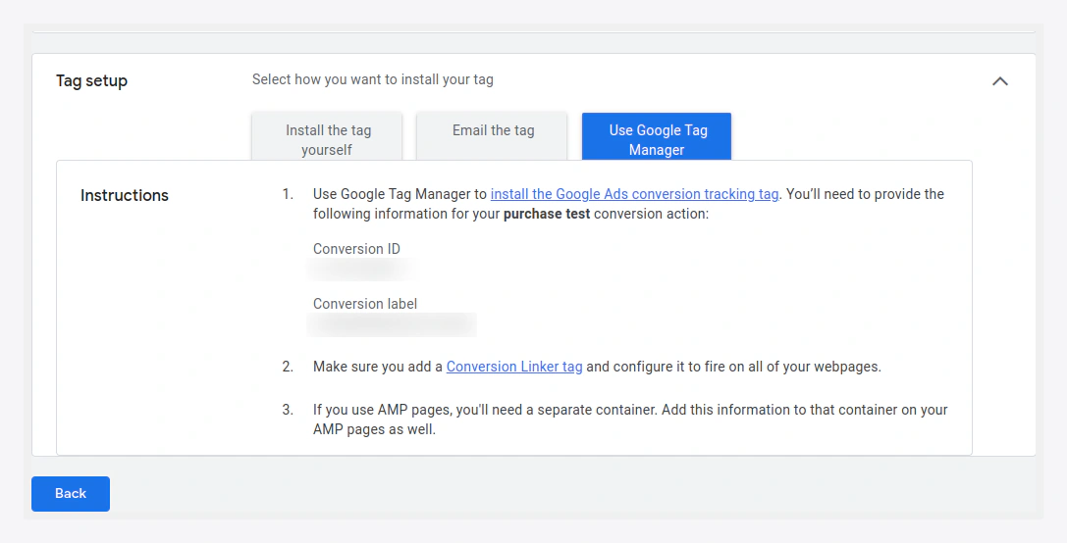Click 'Select how you want to install your tag'

373,79
